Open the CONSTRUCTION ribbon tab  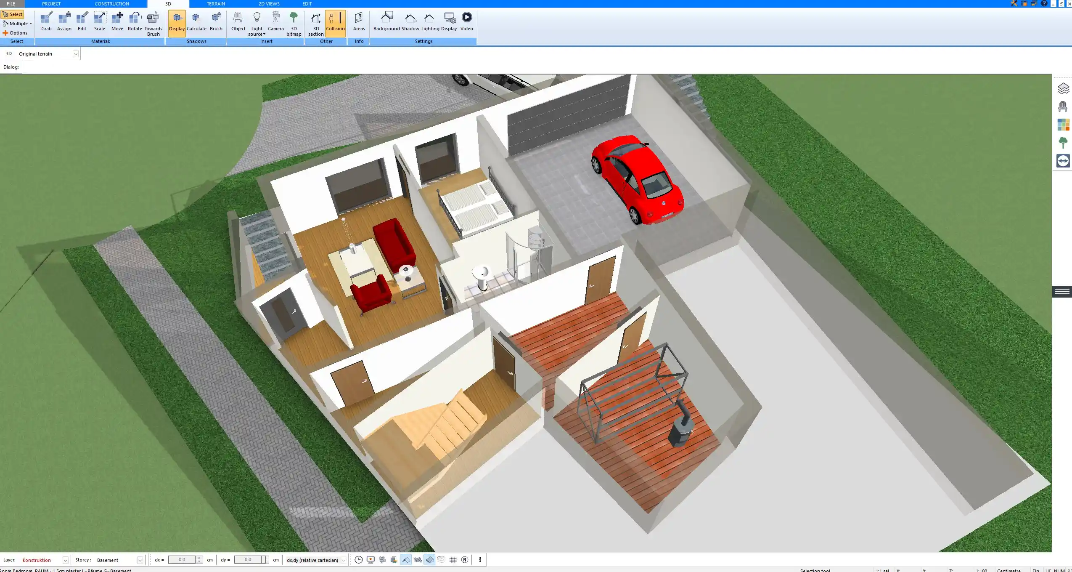[x=112, y=3]
